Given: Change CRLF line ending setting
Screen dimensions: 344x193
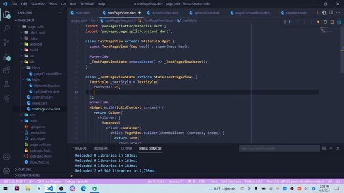Looking at the screenshot, I should coord(202,181).
